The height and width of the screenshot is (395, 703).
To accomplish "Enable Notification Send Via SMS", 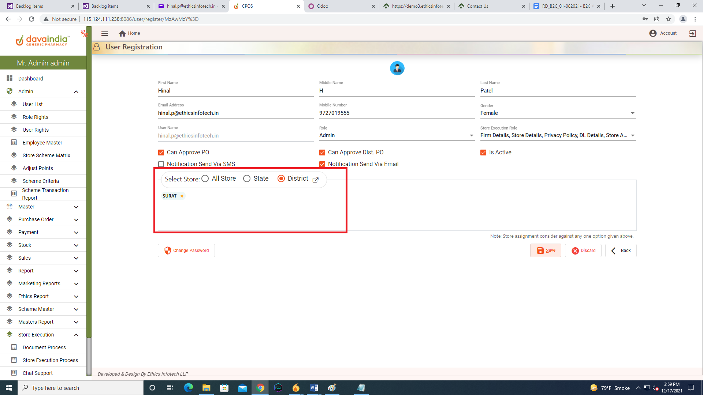I will coord(161,164).
